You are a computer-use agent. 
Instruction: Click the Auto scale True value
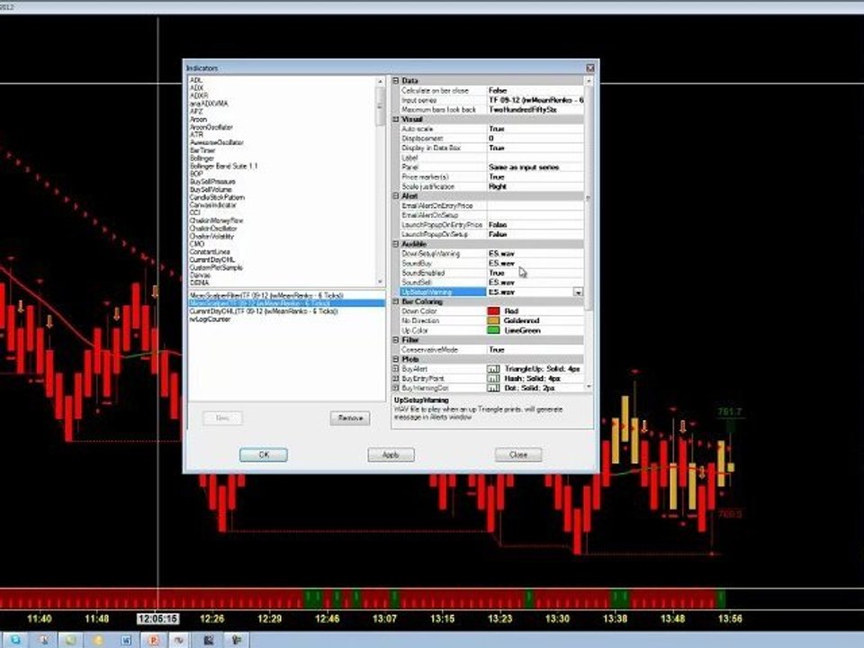pyautogui.click(x=535, y=129)
